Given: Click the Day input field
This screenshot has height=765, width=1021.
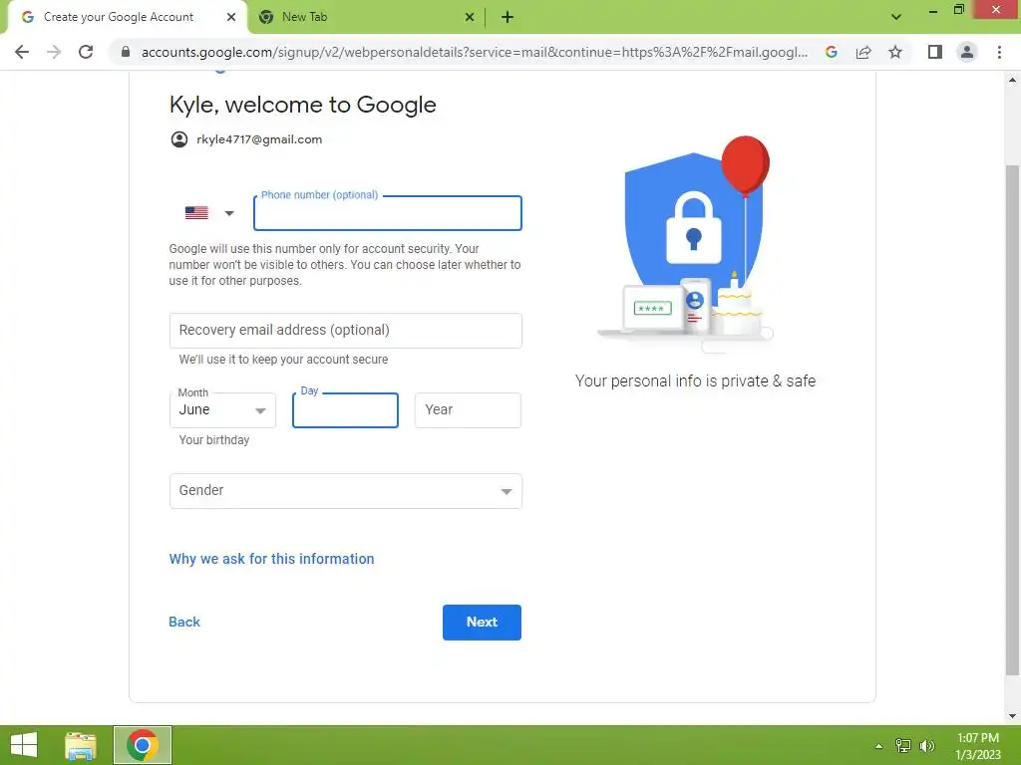Looking at the screenshot, I should coord(345,409).
